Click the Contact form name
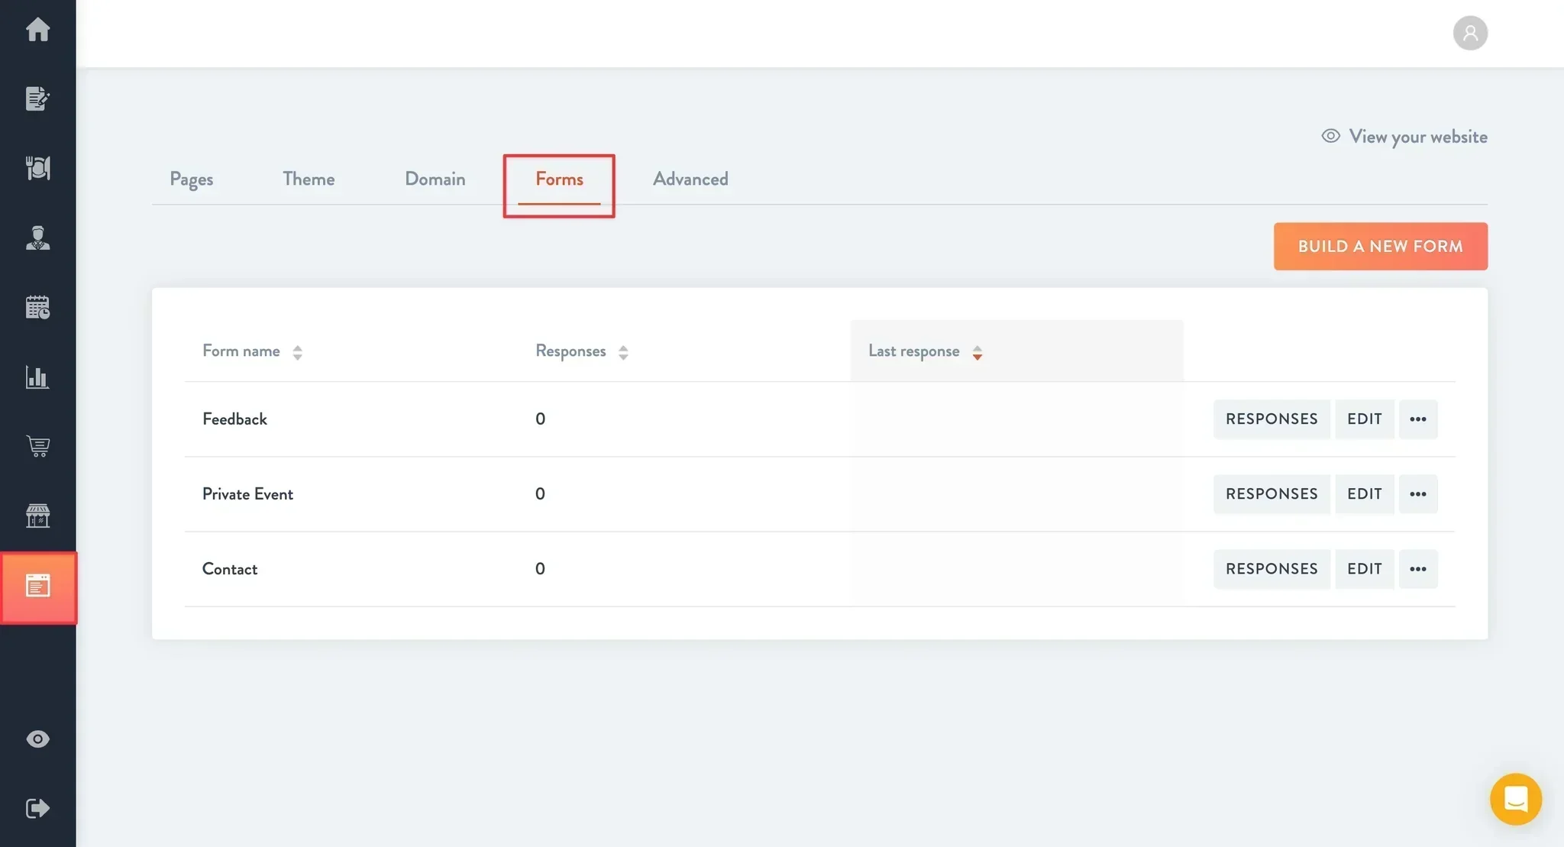Screen dimensions: 1564x847 coord(229,568)
